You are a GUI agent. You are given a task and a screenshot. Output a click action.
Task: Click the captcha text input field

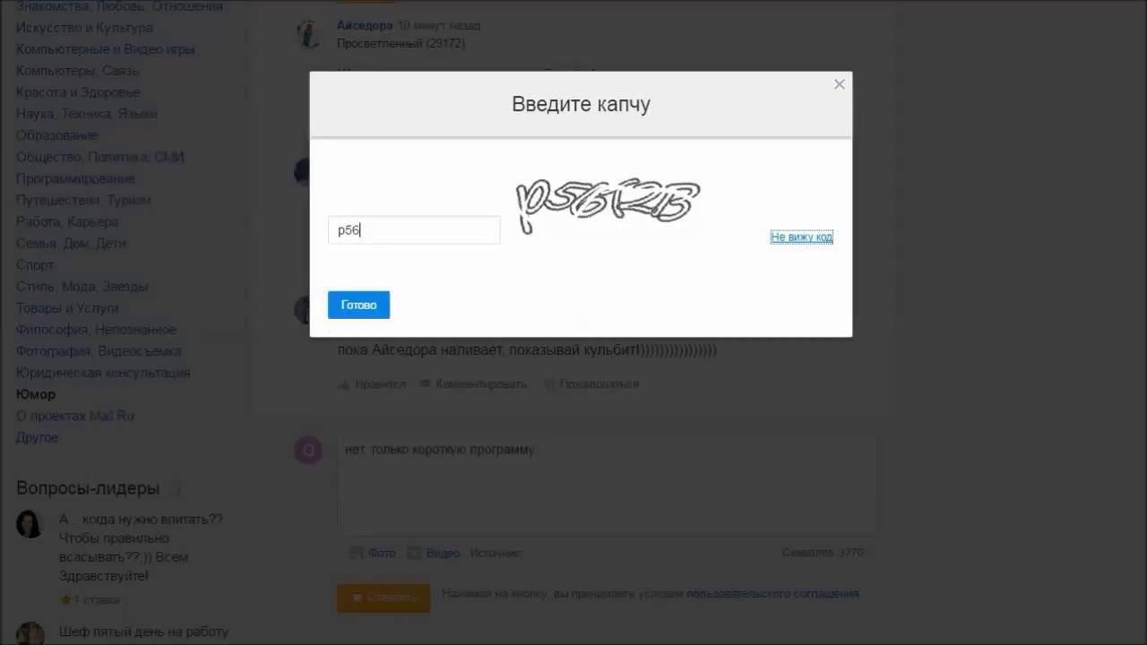click(x=414, y=230)
